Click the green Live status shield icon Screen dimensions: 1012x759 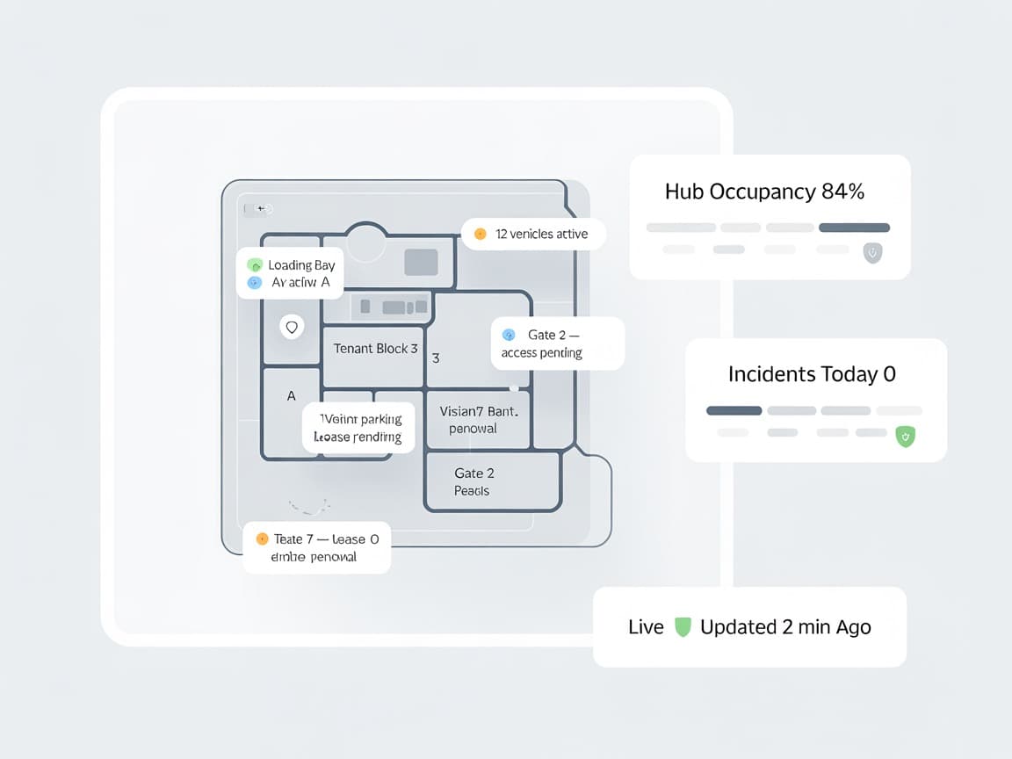pyautogui.click(x=683, y=627)
